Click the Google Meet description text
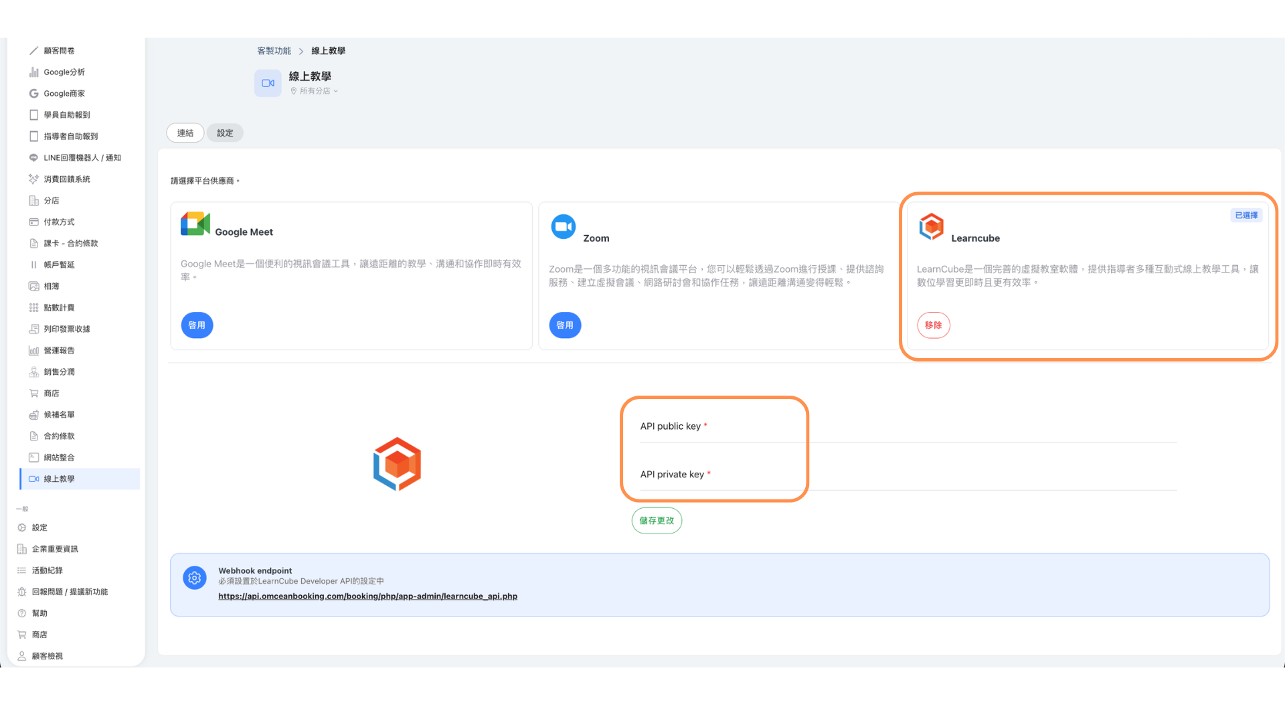 tap(351, 270)
